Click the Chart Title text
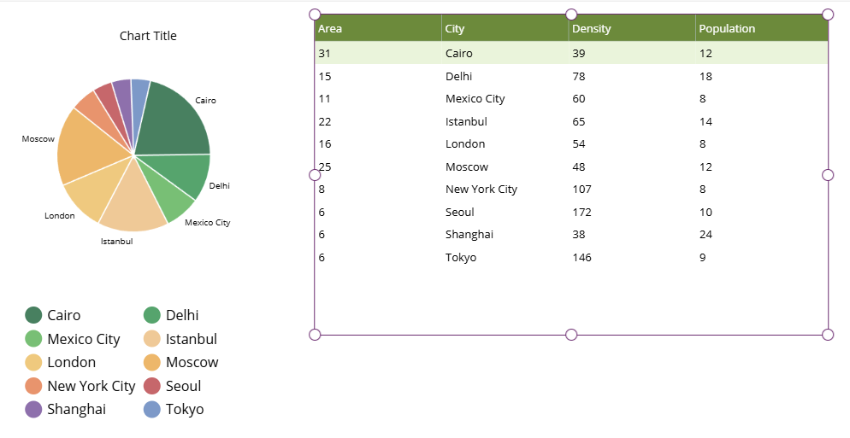 click(148, 36)
